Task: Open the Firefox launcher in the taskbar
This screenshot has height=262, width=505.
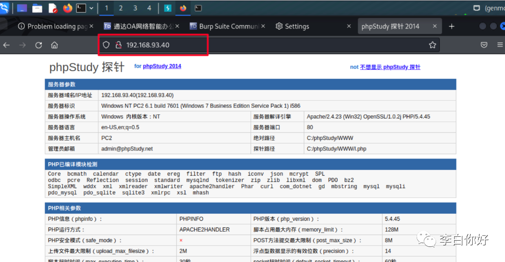Action: click(67, 8)
